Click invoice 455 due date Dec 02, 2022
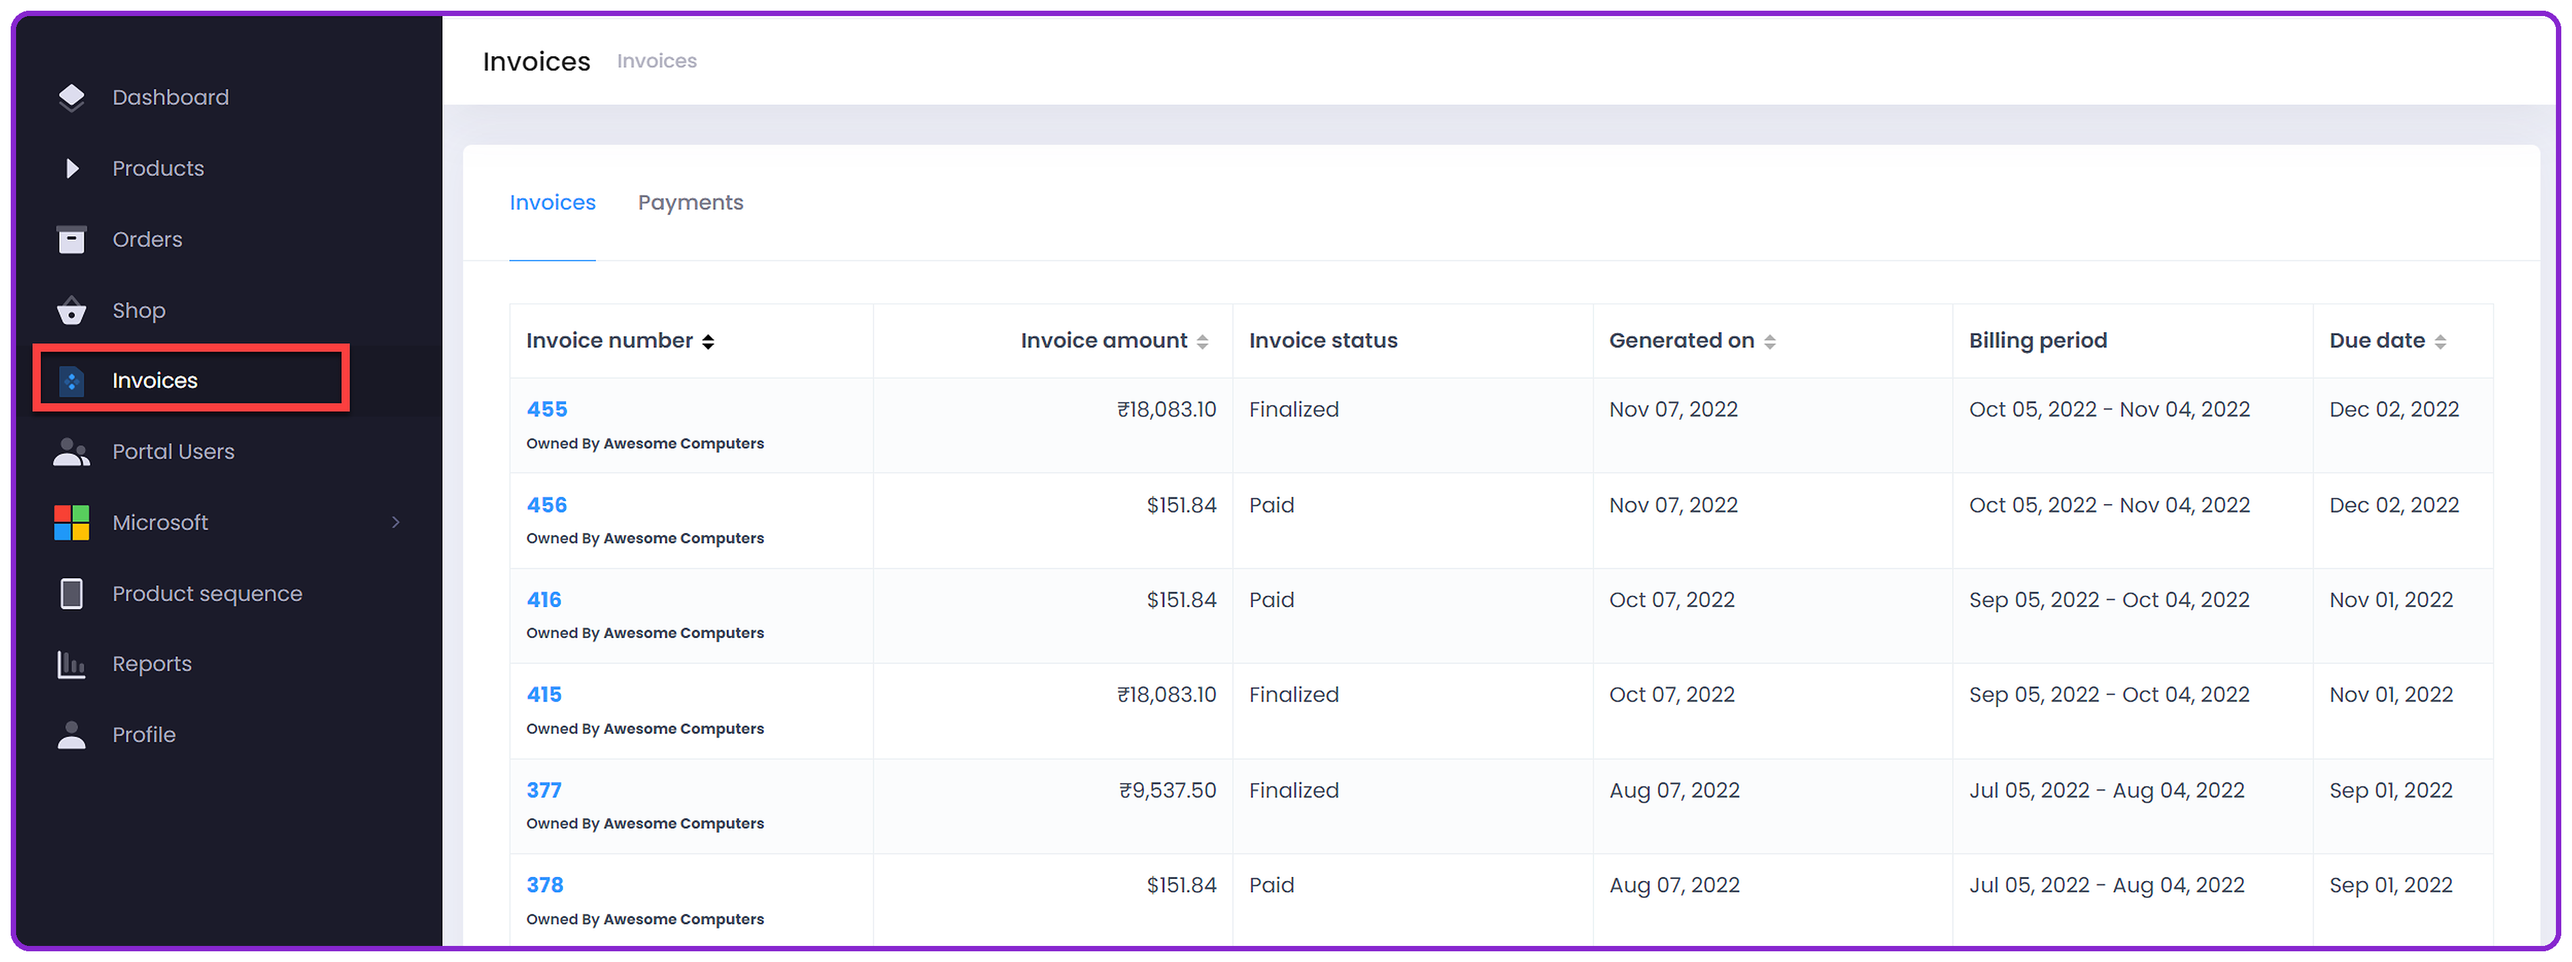The width and height of the screenshot is (2572, 962). pos(2395,410)
